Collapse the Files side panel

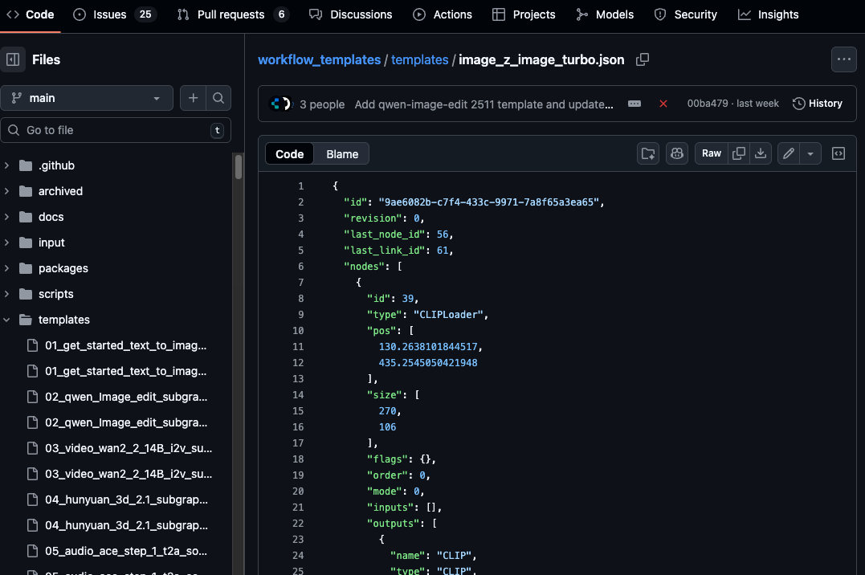tap(13, 59)
